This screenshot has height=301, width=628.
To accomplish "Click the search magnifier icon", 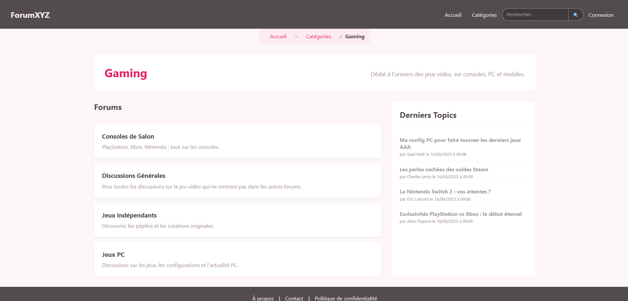I will 575,15.
